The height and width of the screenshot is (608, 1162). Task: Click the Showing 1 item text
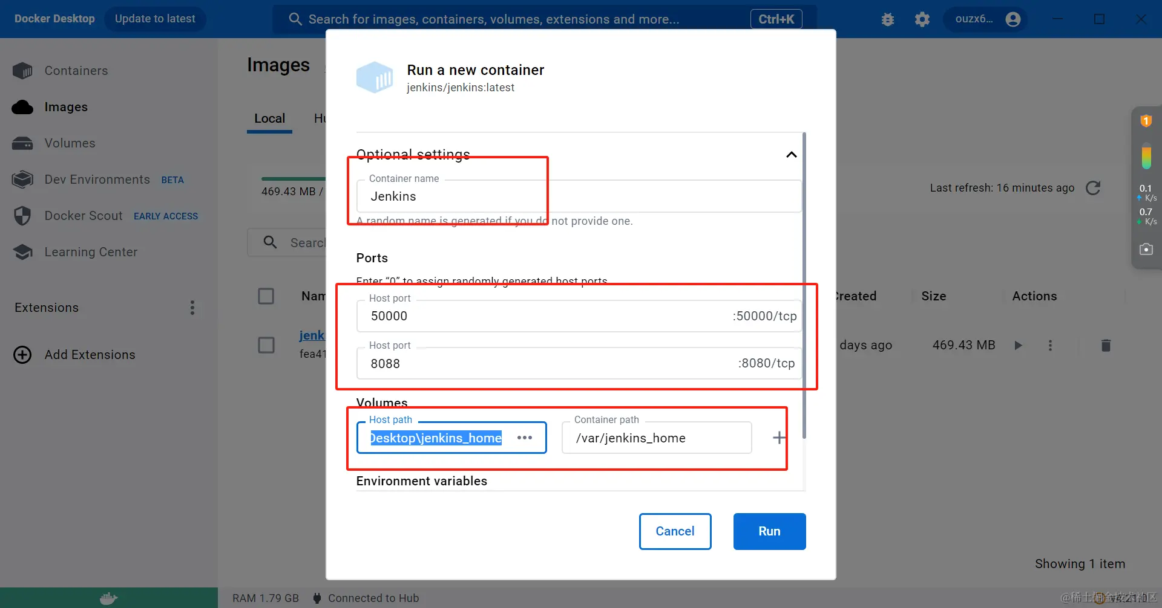point(1080,564)
